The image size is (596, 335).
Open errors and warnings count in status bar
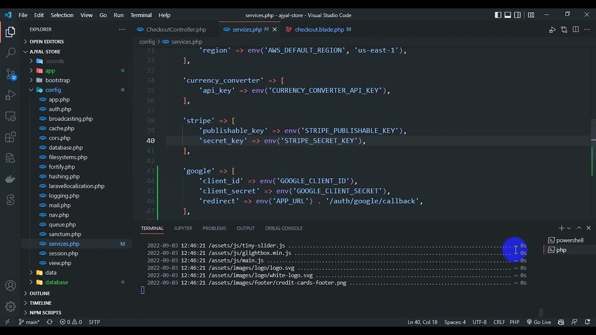(x=71, y=322)
